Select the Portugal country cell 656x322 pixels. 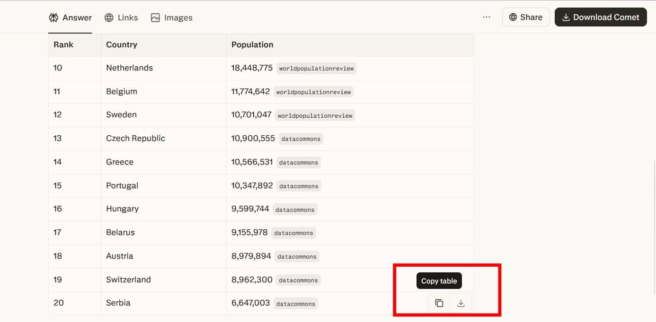[164, 185]
